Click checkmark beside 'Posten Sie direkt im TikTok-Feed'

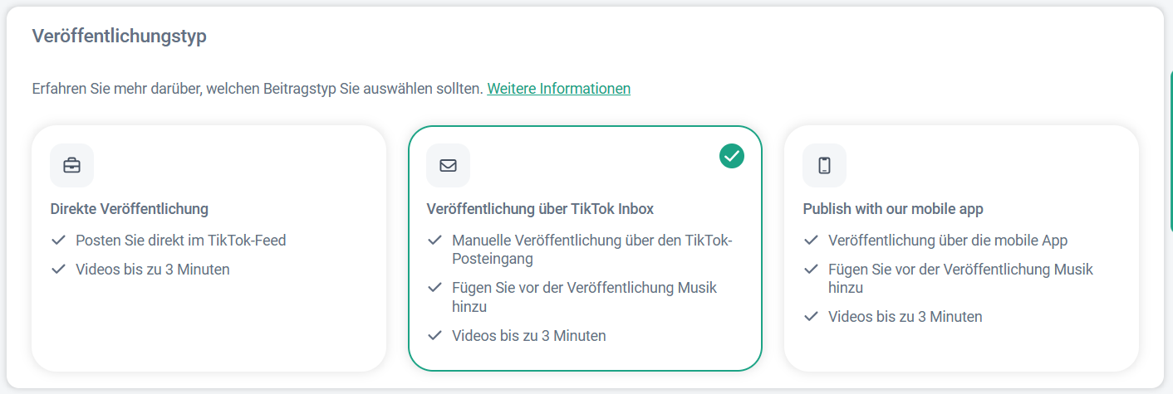pyautogui.click(x=58, y=241)
